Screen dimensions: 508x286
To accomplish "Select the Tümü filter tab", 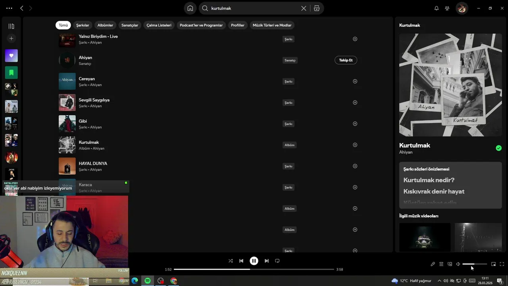I will (63, 25).
